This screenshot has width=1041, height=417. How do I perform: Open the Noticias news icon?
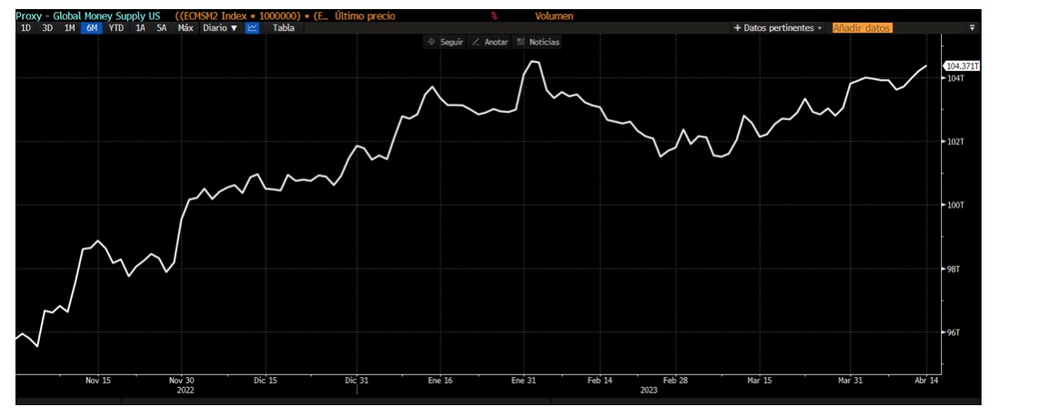521,42
